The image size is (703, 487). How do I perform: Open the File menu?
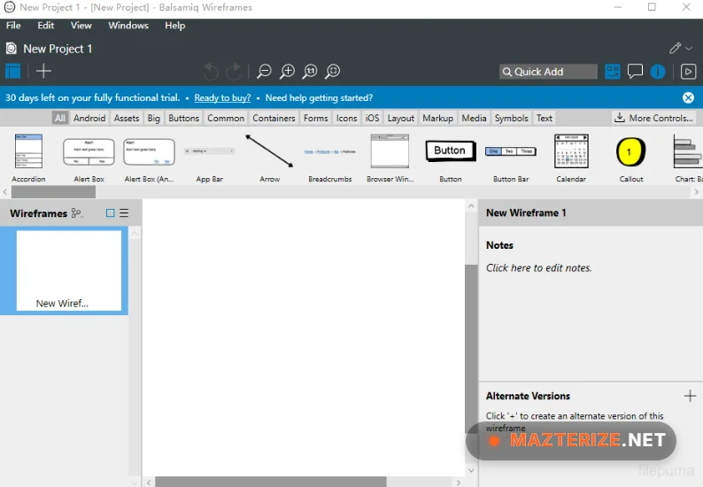tap(13, 26)
